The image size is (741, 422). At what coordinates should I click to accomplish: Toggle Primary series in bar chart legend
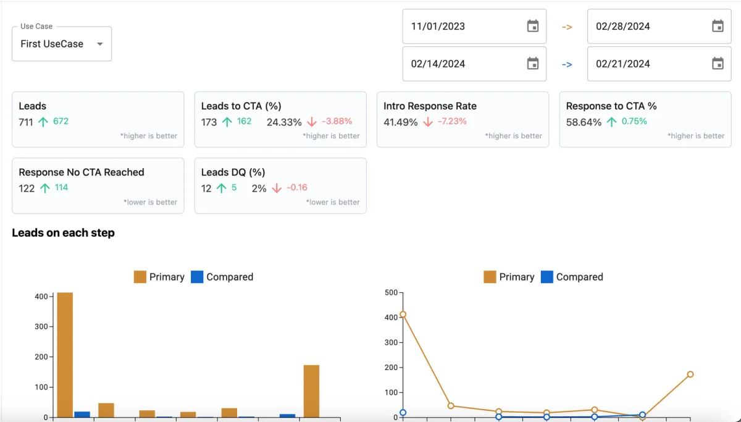(x=159, y=277)
